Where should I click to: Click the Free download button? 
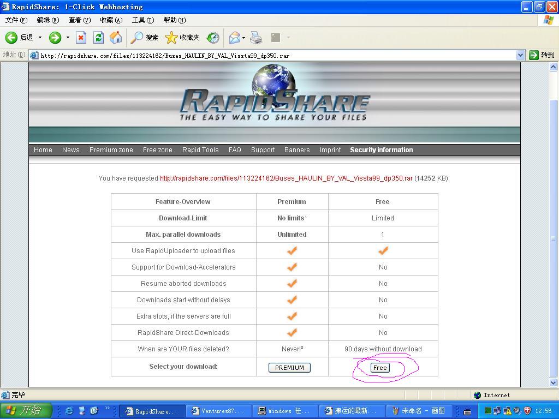click(379, 368)
